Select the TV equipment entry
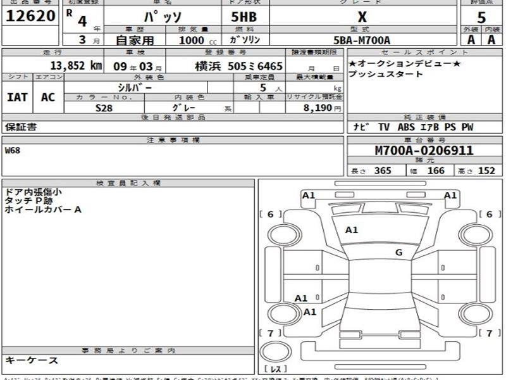 tap(384, 127)
